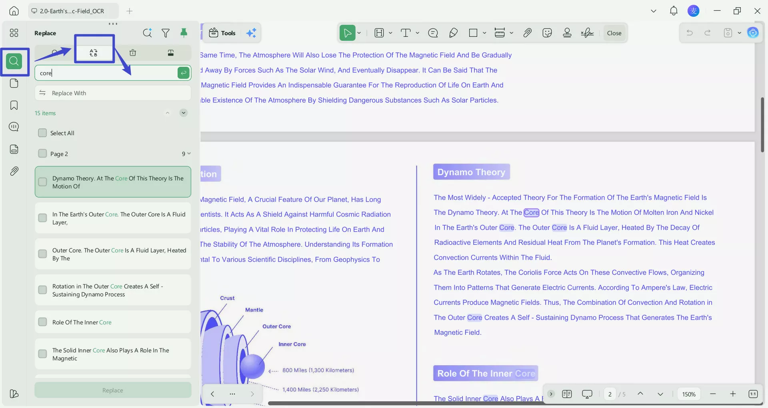This screenshot has width=768, height=408.
Task: Click the Measure ruler tool
Action: click(500, 33)
